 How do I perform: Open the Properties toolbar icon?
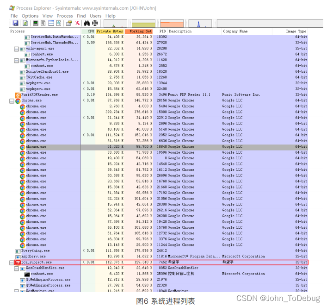coord(69,23)
